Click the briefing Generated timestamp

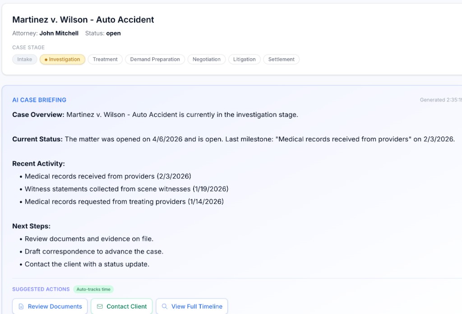(440, 100)
